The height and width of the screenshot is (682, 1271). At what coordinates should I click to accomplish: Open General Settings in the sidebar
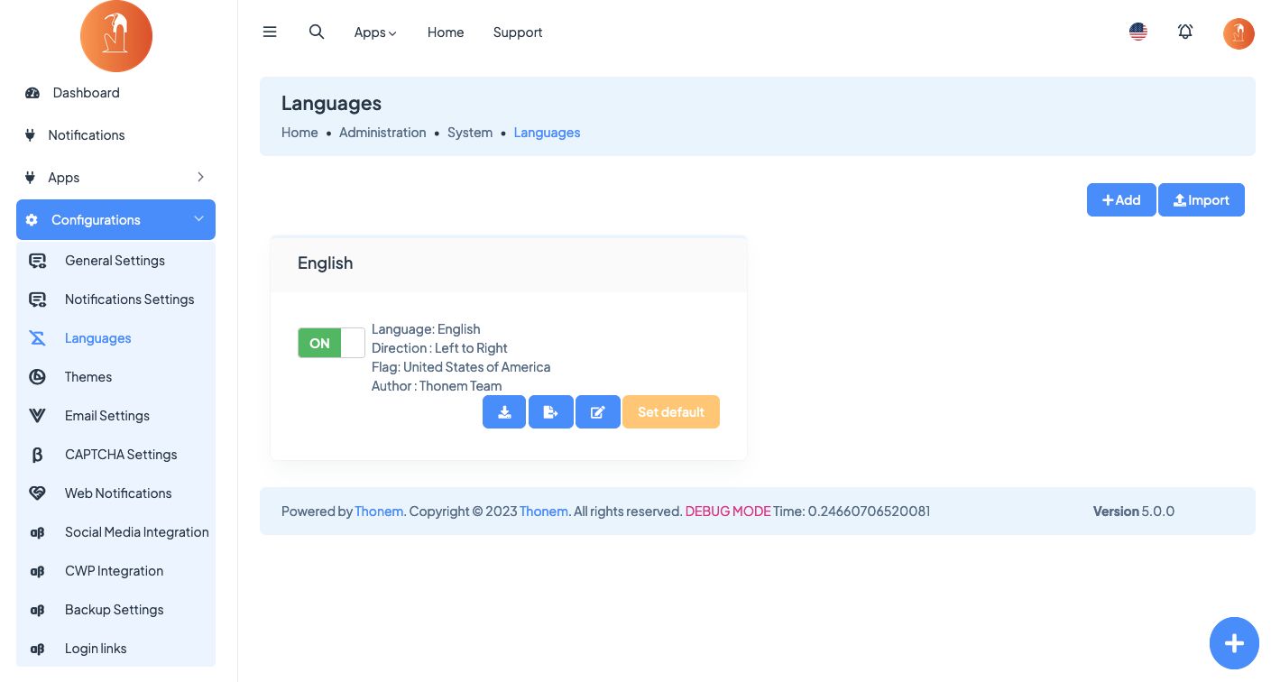(115, 261)
